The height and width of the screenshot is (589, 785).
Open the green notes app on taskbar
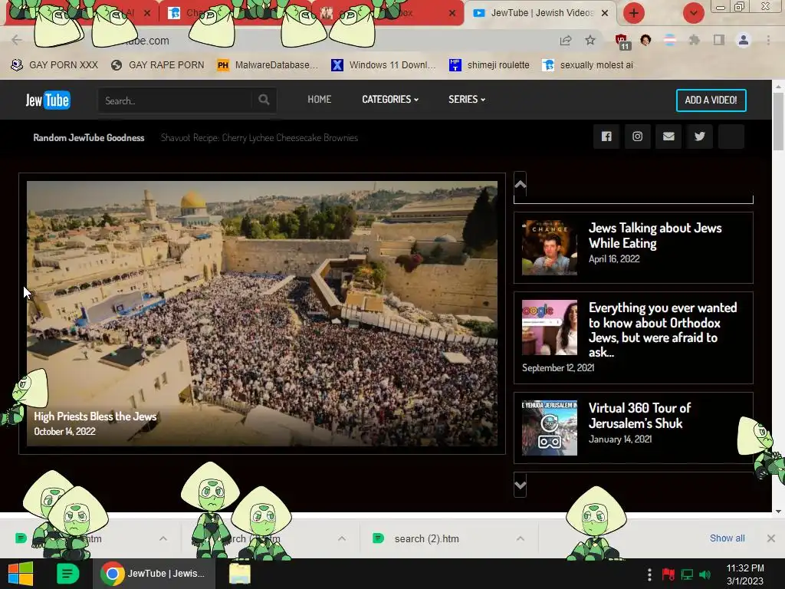(x=67, y=574)
